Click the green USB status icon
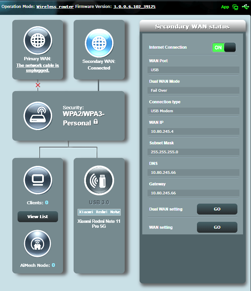Image resolution: width=251 pixels, height=291 pixels. coord(245,7)
